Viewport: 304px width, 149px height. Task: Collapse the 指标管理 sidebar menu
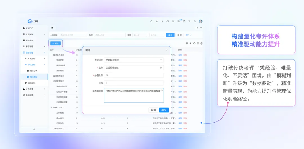(34, 52)
